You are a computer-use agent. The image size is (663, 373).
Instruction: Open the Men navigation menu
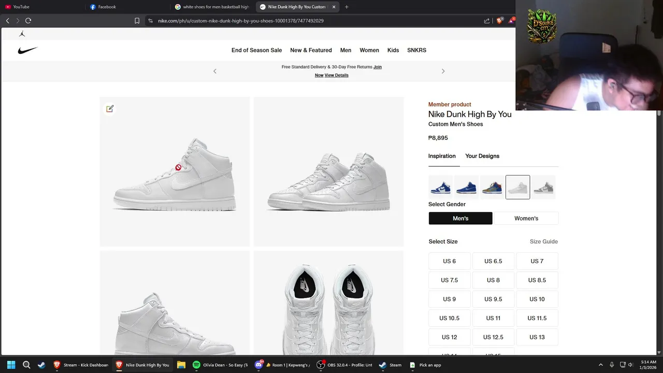(345, 50)
